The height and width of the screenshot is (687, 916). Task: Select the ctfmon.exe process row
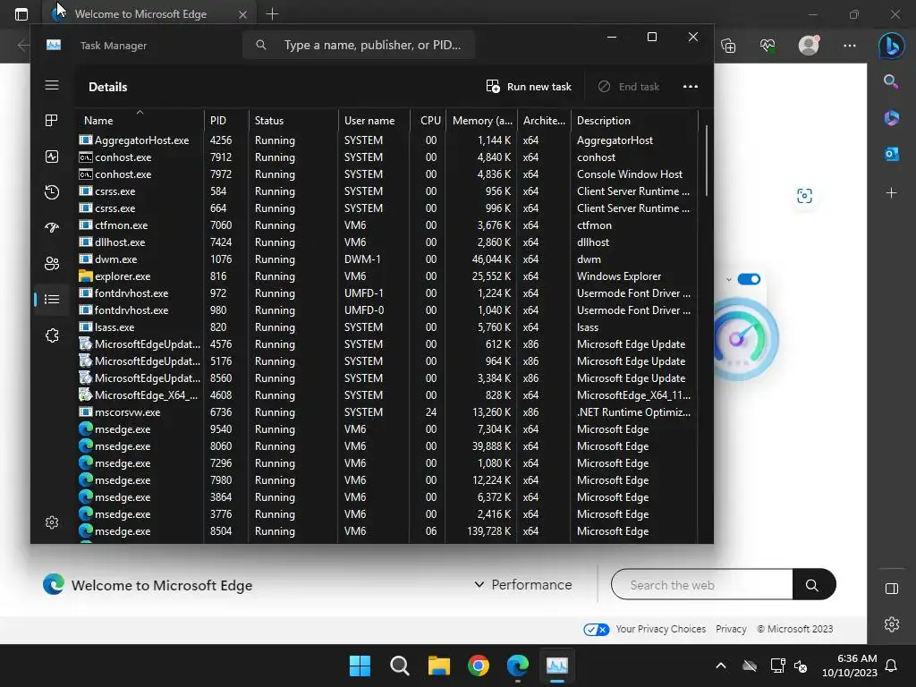[x=386, y=225]
